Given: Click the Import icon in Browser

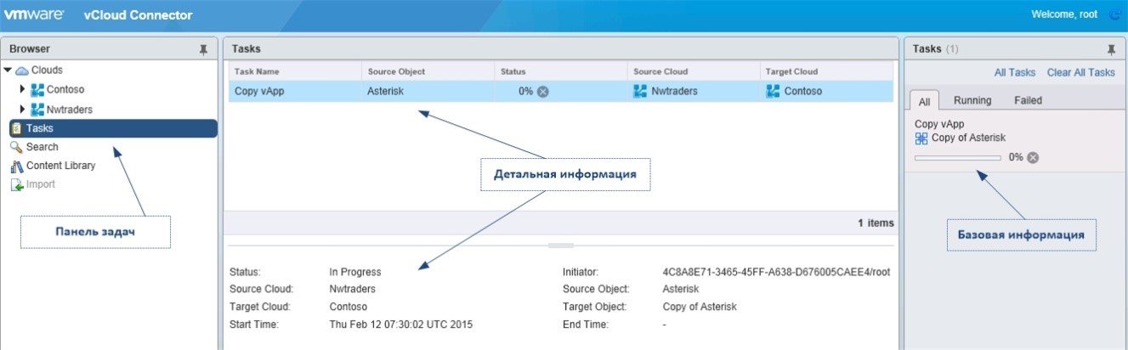Looking at the screenshot, I should pos(16,184).
